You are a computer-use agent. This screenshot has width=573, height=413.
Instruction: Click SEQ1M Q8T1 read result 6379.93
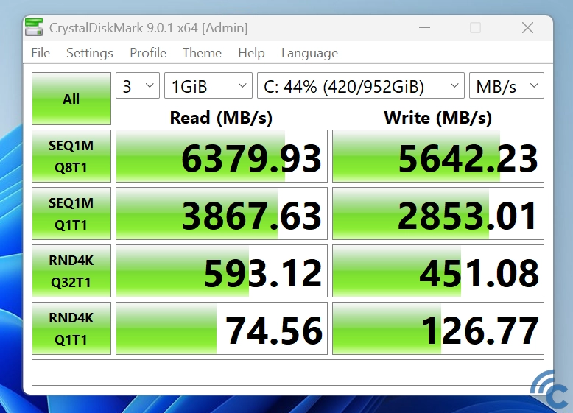pos(222,156)
